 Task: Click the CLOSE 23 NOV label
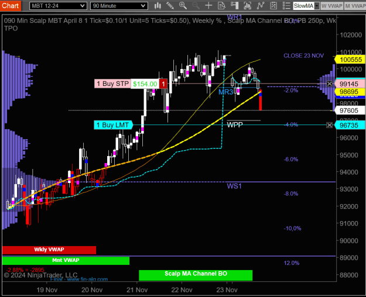[304, 56]
